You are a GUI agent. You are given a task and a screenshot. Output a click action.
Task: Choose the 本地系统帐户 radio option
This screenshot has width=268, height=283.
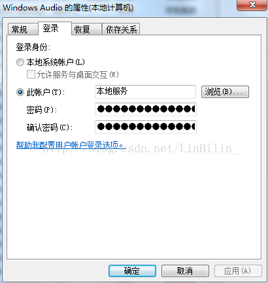pos(20,62)
